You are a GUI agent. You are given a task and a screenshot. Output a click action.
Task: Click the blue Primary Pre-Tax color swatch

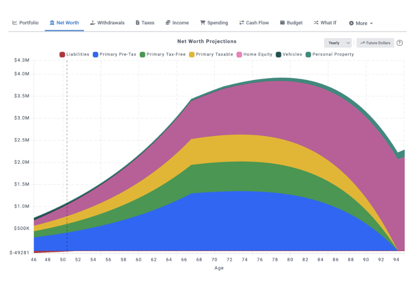coord(96,54)
